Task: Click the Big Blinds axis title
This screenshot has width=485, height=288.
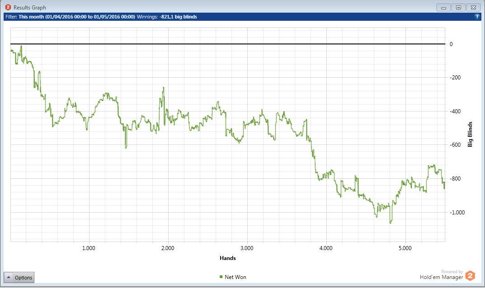Action: click(470, 134)
